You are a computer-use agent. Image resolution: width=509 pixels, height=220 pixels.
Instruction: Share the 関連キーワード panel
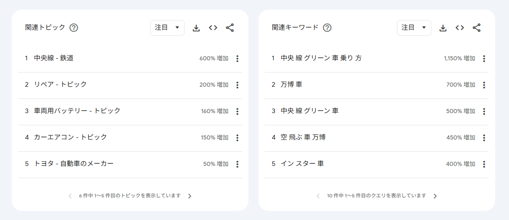(x=476, y=28)
